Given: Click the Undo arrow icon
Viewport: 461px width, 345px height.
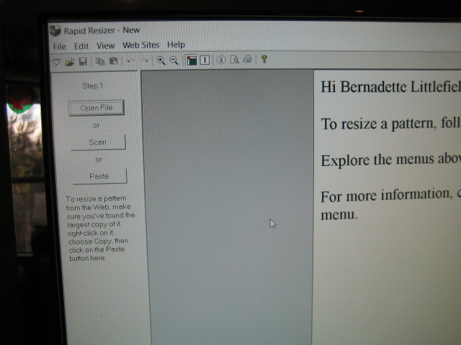Looking at the screenshot, I should point(130,60).
